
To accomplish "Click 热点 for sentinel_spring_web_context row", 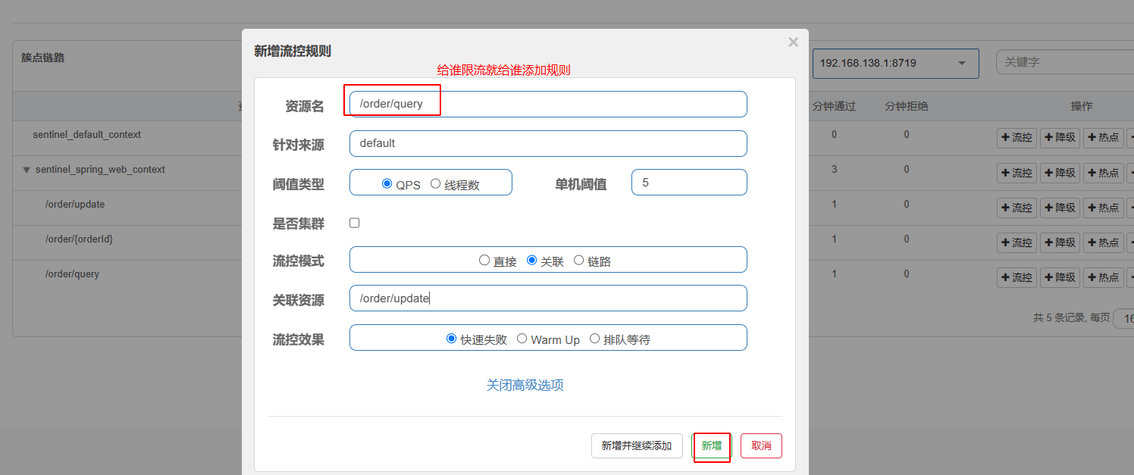I will pos(1103,173).
